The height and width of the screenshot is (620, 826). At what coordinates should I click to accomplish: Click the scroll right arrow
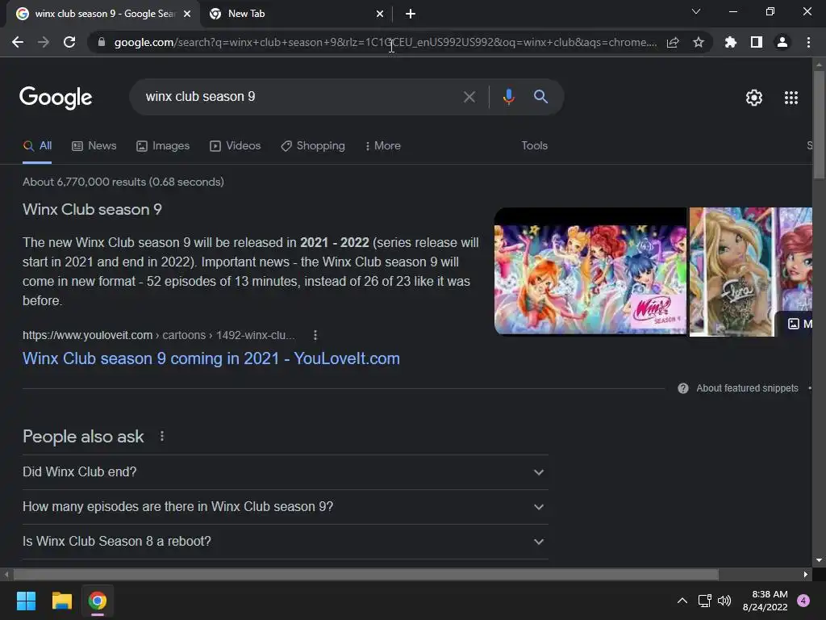click(x=806, y=574)
